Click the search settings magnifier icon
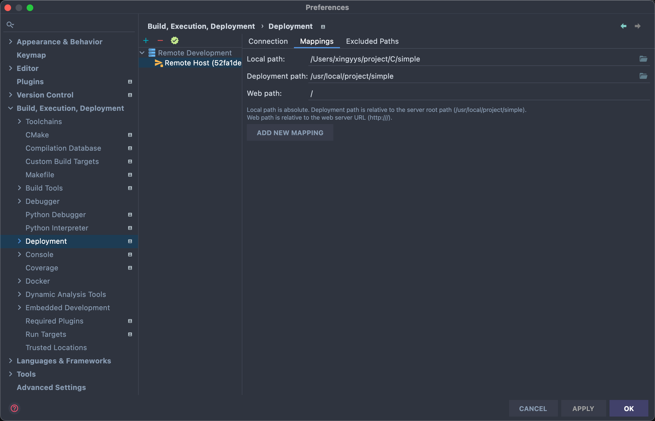Screen dimensions: 655x421 point(10,25)
